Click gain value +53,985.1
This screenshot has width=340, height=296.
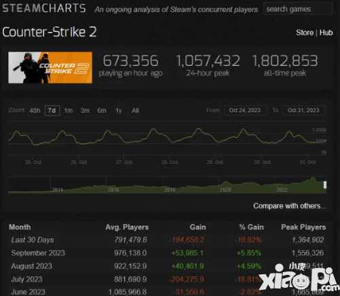188,253
